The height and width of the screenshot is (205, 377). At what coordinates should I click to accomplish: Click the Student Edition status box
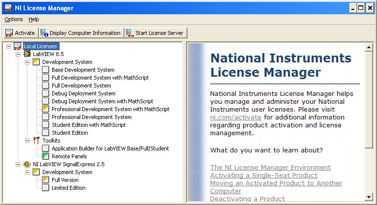click(x=45, y=133)
